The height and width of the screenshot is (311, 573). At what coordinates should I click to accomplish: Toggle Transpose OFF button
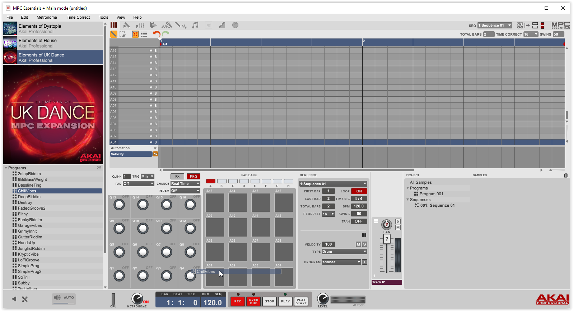tap(359, 221)
